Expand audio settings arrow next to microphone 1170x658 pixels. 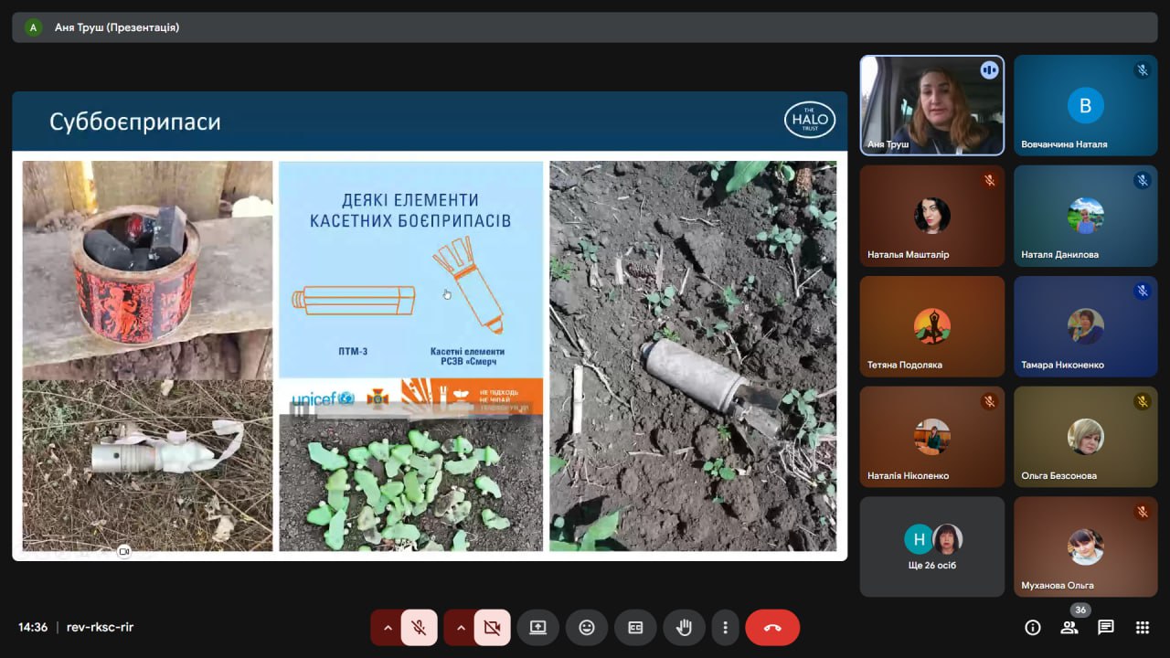(x=387, y=628)
